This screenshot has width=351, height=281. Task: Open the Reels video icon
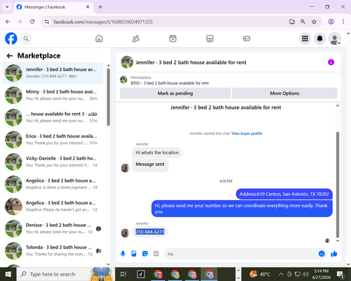[x=173, y=39]
